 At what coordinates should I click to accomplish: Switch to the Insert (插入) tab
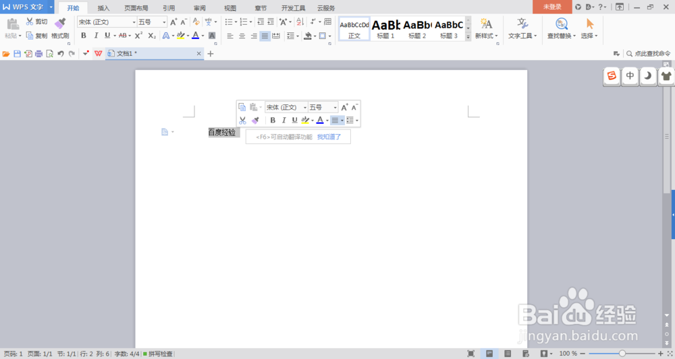pyautogui.click(x=104, y=7)
